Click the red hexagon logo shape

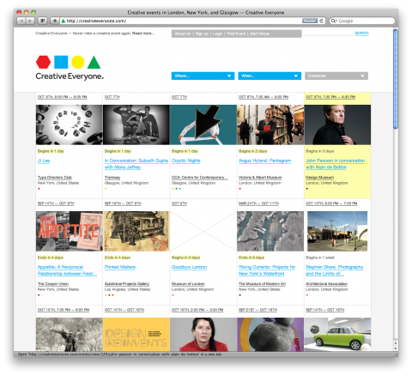coord(43,62)
